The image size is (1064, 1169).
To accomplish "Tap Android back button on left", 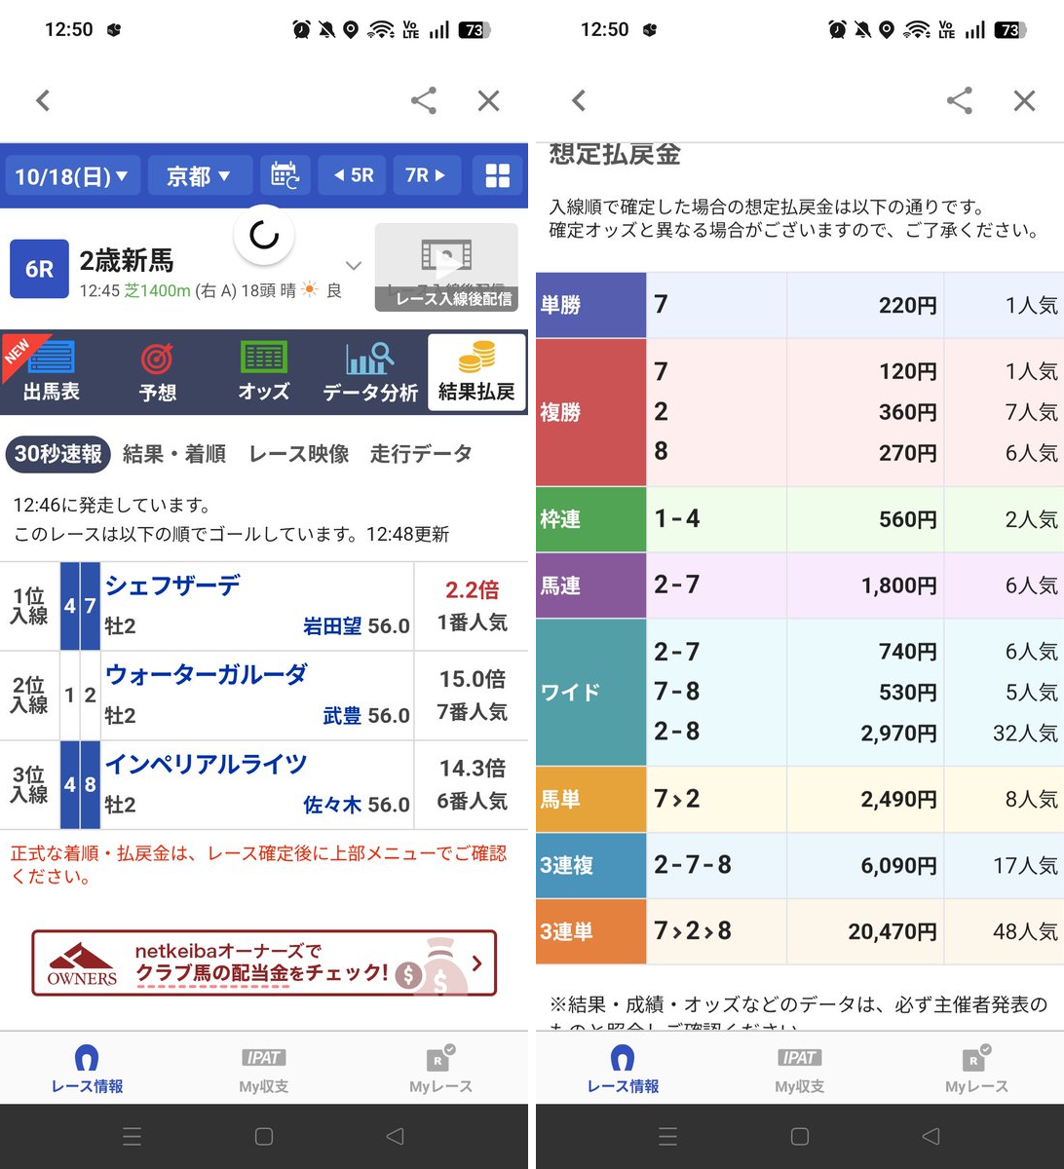I will pos(395,1136).
